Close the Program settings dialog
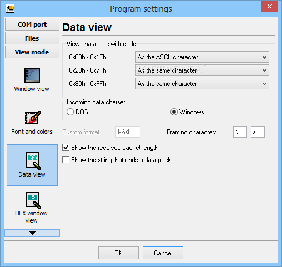The height and width of the screenshot is (267, 282). click(269, 6)
